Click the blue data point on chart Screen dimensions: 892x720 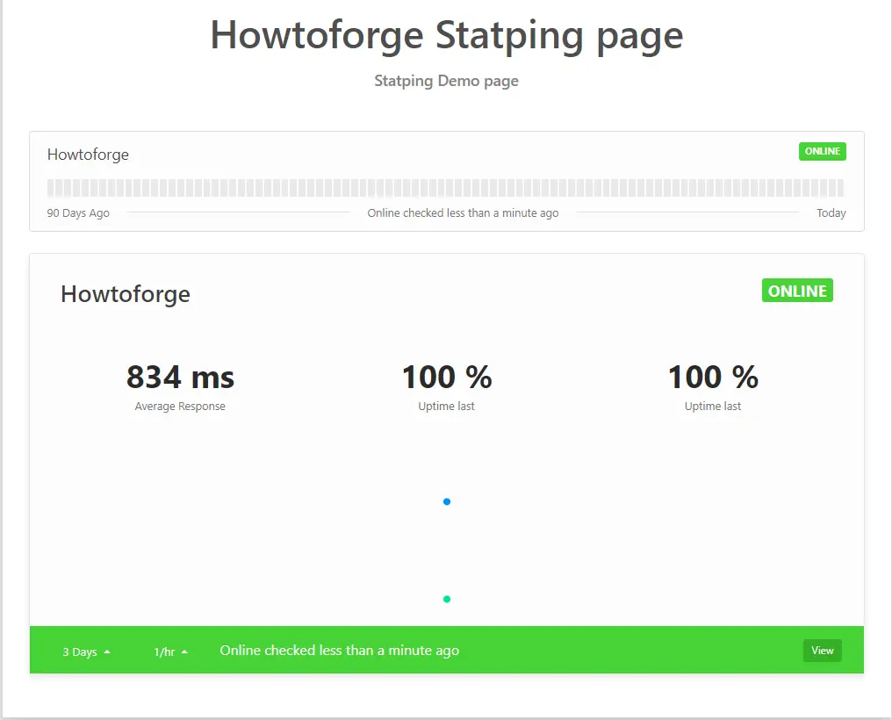[447, 501]
